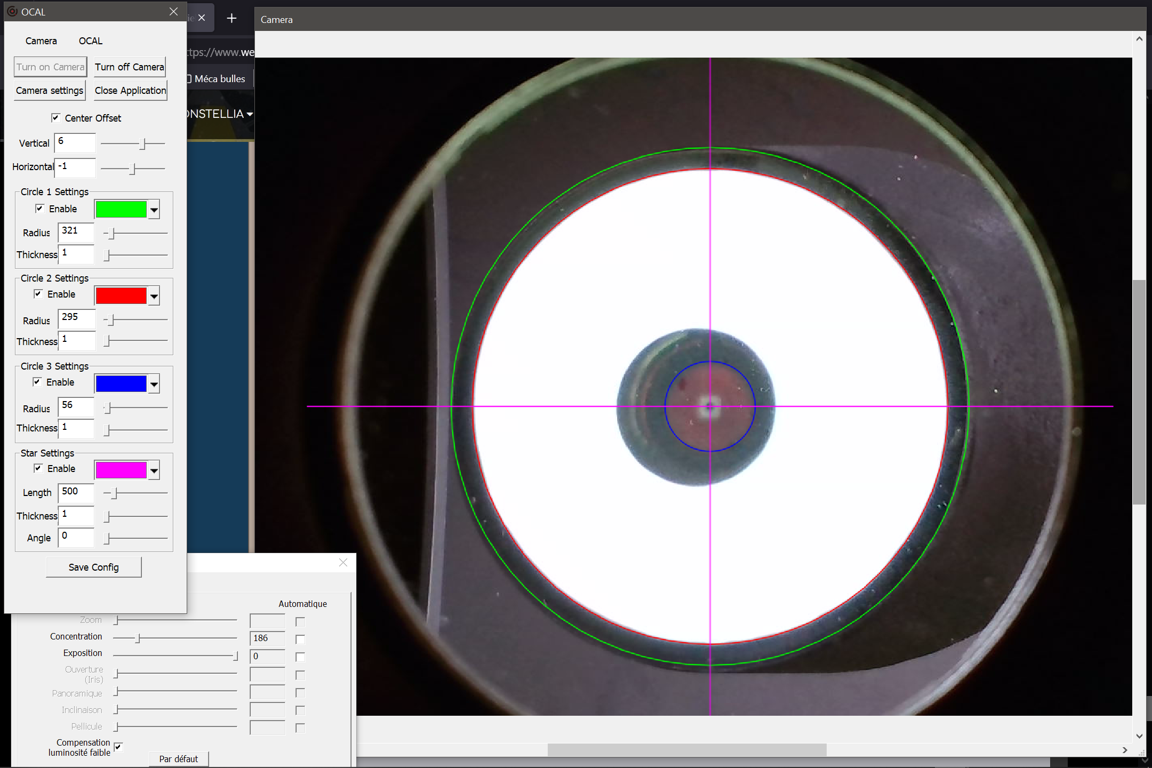The height and width of the screenshot is (768, 1152).
Task: Click the new browser tab plus icon
Action: tap(231, 18)
